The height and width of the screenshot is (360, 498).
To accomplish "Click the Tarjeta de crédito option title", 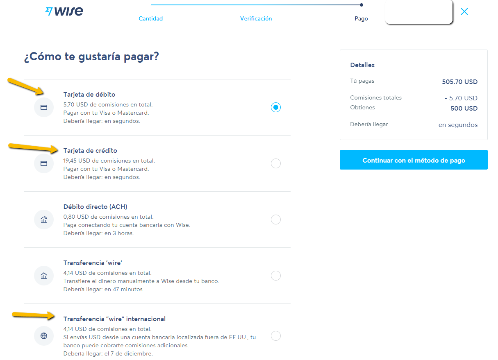I will [x=90, y=151].
